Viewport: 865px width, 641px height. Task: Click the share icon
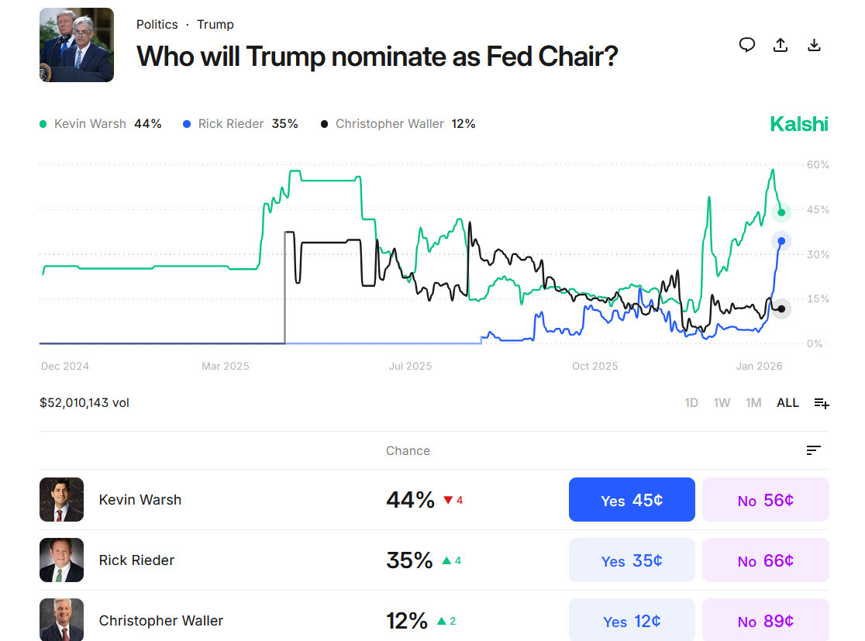click(x=781, y=45)
